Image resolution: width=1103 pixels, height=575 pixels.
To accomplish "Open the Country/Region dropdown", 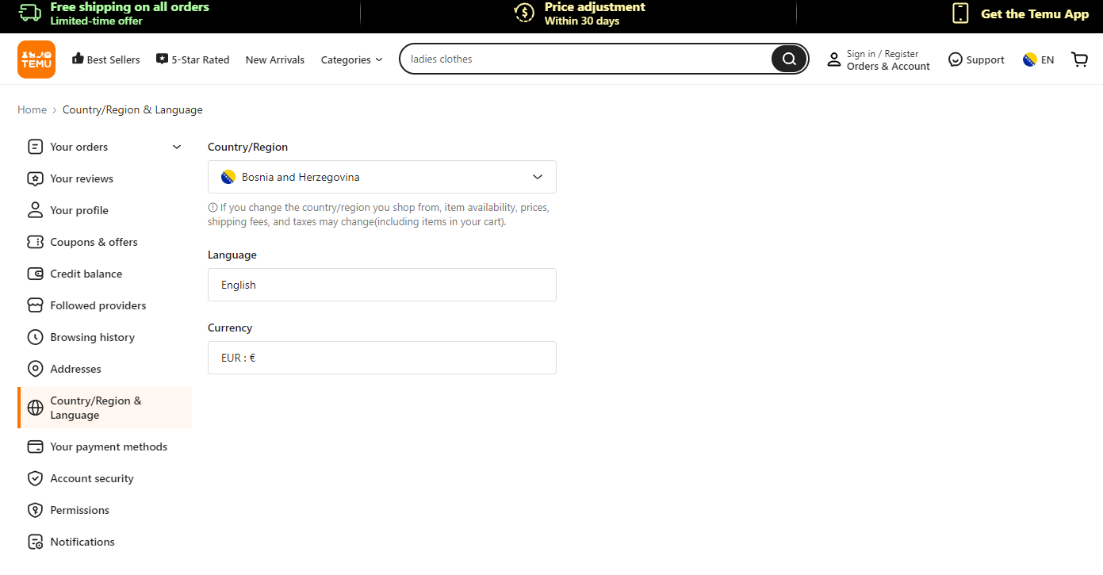I will 382,177.
